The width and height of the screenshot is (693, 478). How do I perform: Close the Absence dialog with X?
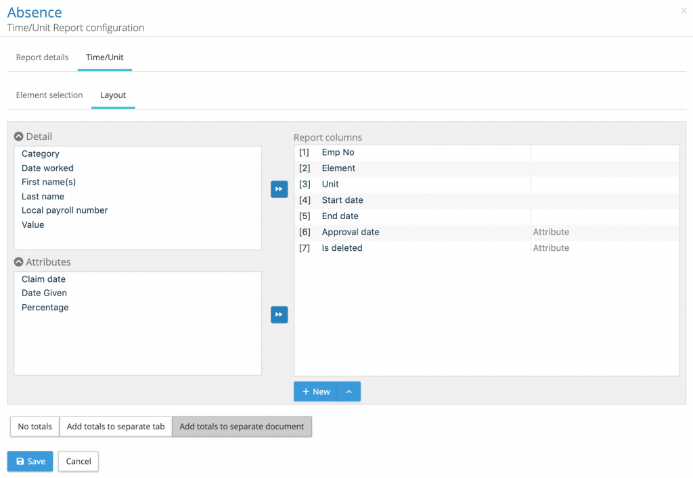point(684,11)
